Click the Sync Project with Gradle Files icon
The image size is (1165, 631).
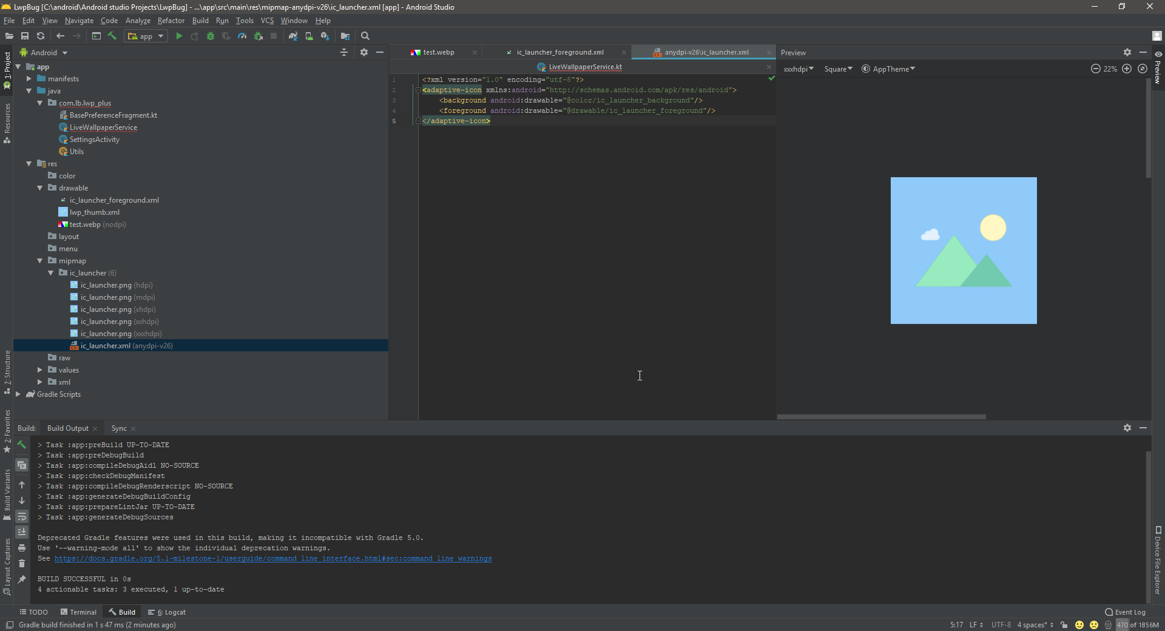coord(294,36)
